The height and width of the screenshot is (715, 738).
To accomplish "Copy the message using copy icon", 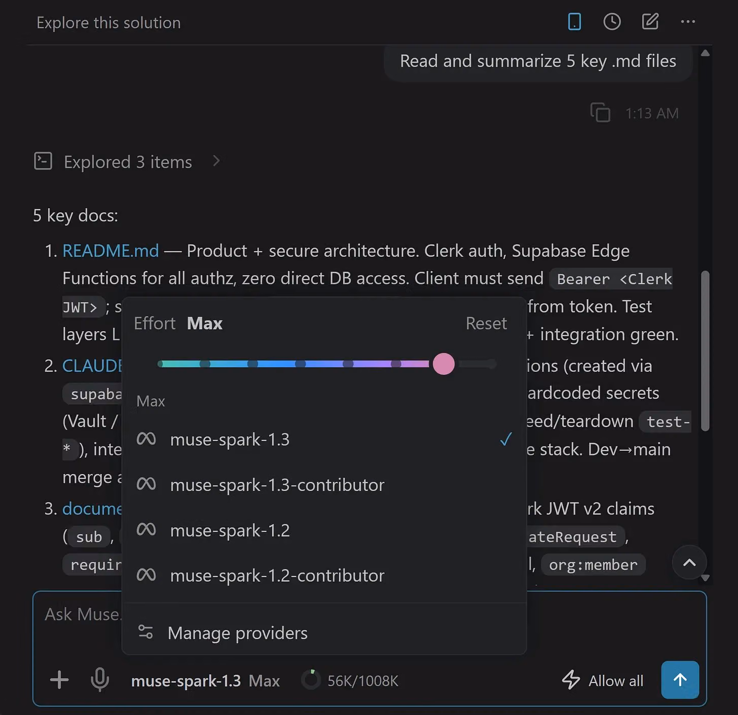I will pyautogui.click(x=600, y=113).
